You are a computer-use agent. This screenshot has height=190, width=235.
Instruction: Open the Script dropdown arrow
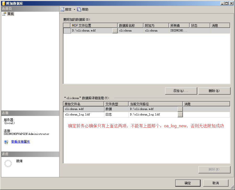(74, 9)
